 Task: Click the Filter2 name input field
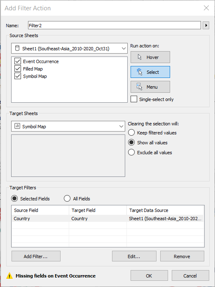pyautogui.click(x=115, y=25)
